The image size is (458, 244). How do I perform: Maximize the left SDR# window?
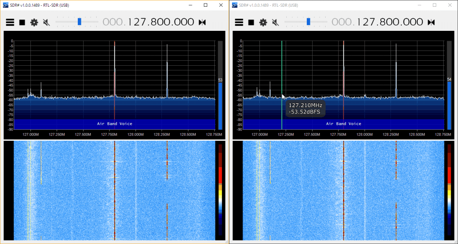click(x=205, y=5)
